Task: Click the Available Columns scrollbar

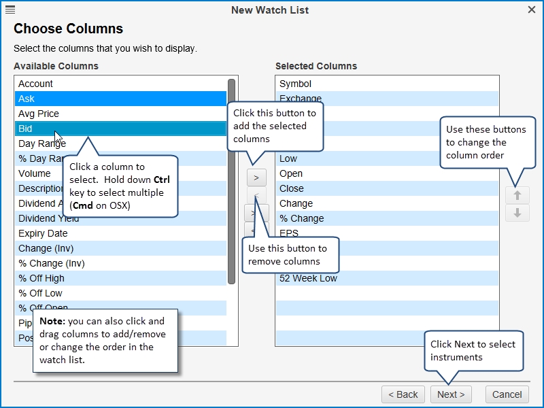Action: (231, 182)
